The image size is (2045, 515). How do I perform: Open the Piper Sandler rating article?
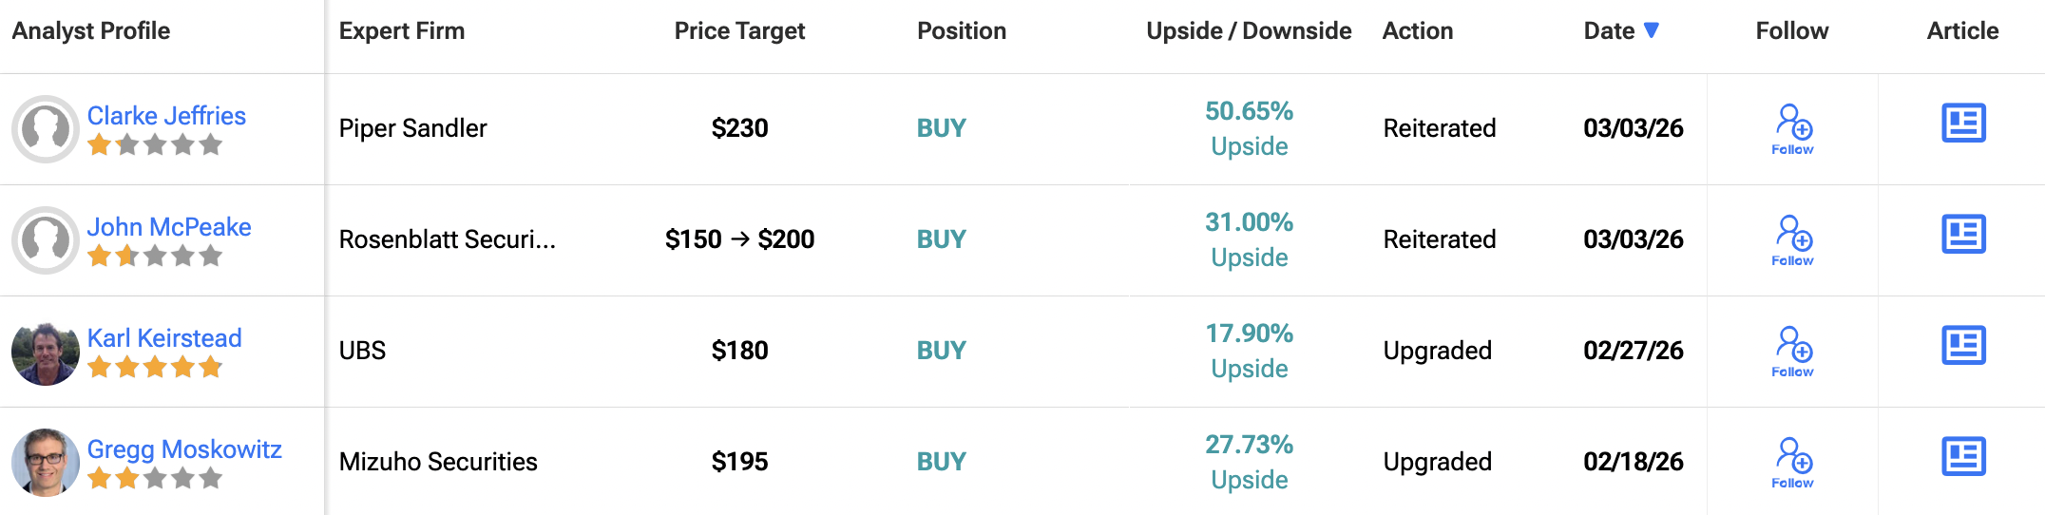coord(1963,124)
